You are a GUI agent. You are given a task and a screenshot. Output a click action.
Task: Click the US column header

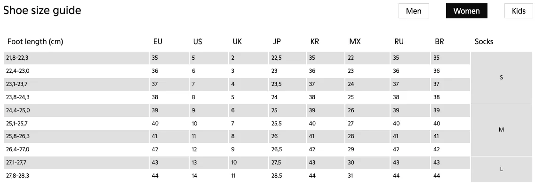tap(198, 41)
